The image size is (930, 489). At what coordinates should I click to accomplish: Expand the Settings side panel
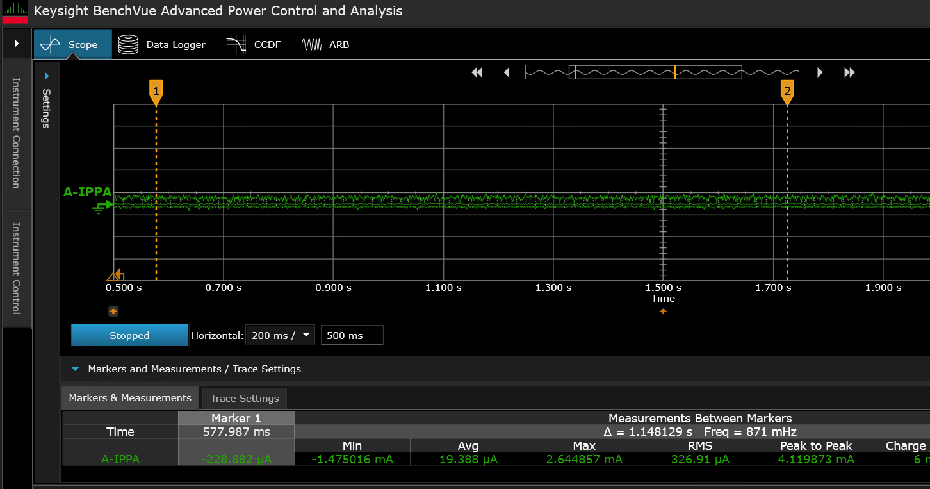coord(46,76)
